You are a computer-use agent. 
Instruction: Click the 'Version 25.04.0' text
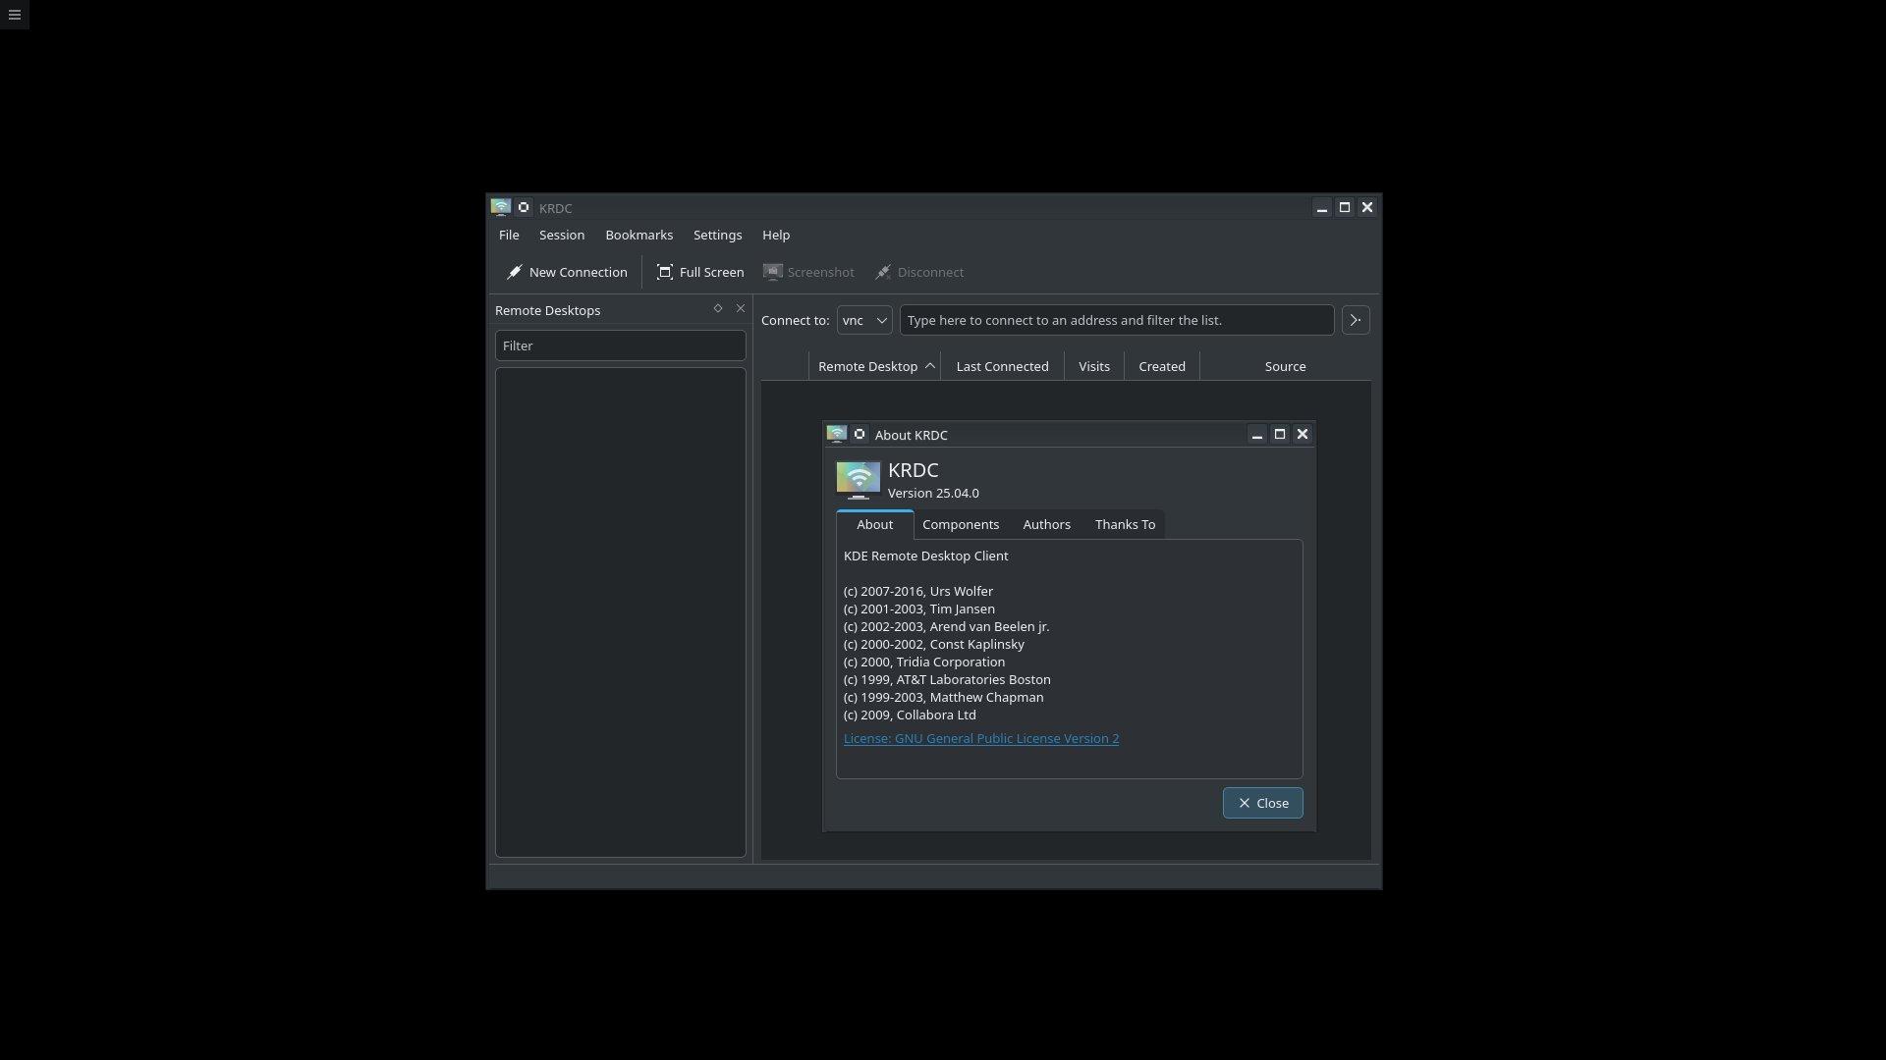coord(933,493)
